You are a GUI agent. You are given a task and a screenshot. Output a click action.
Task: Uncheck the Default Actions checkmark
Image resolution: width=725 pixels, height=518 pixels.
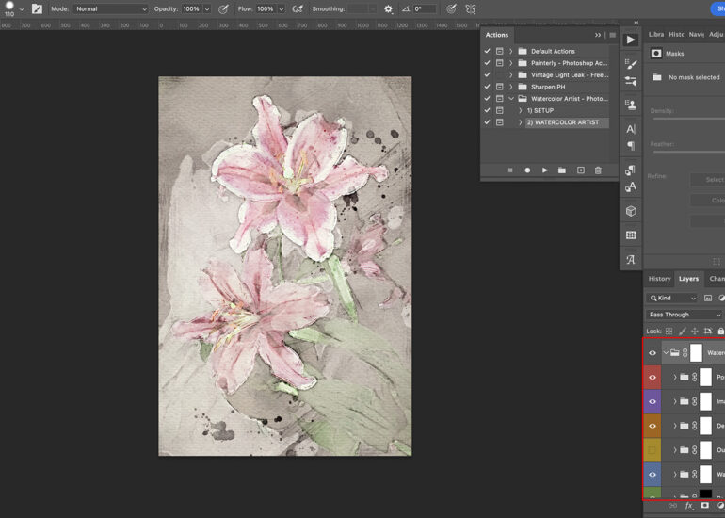487,51
